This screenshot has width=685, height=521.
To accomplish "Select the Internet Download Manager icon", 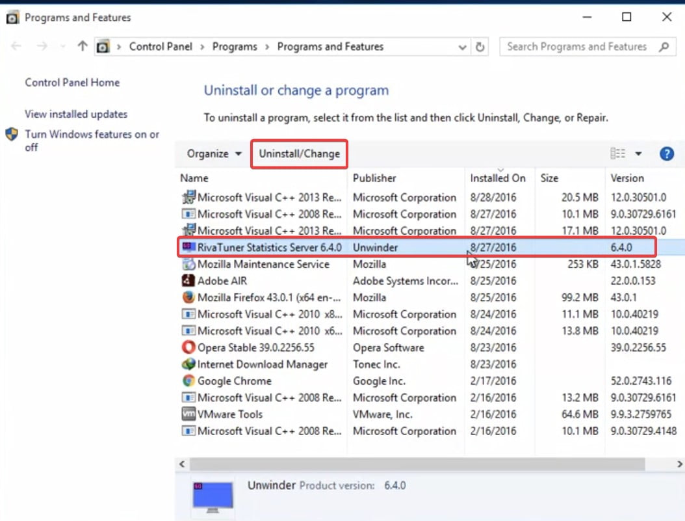I will tap(188, 364).
